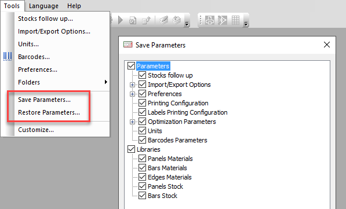Open the Tools menu

click(12, 6)
